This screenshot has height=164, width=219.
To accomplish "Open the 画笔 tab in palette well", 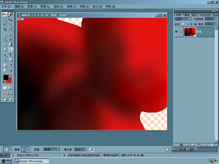I will pos(192,149).
